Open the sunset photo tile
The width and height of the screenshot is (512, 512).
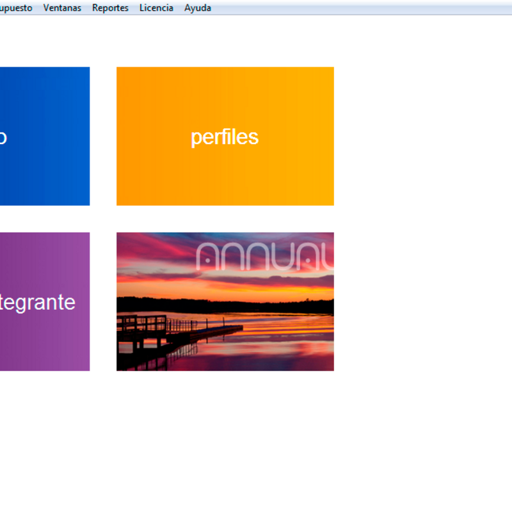(225, 301)
